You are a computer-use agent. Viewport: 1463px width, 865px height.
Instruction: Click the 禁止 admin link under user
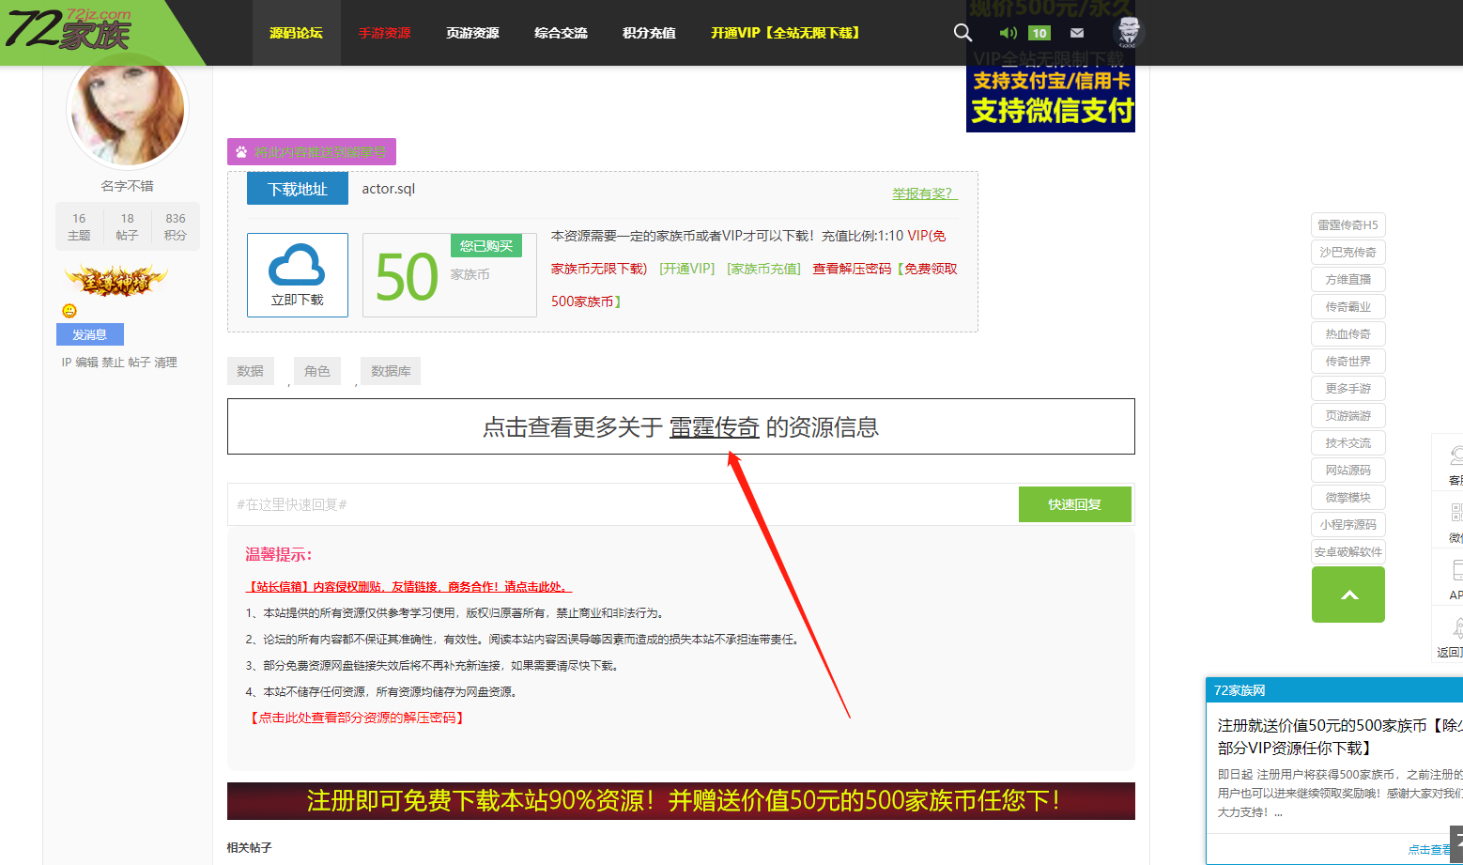pyautogui.click(x=113, y=363)
